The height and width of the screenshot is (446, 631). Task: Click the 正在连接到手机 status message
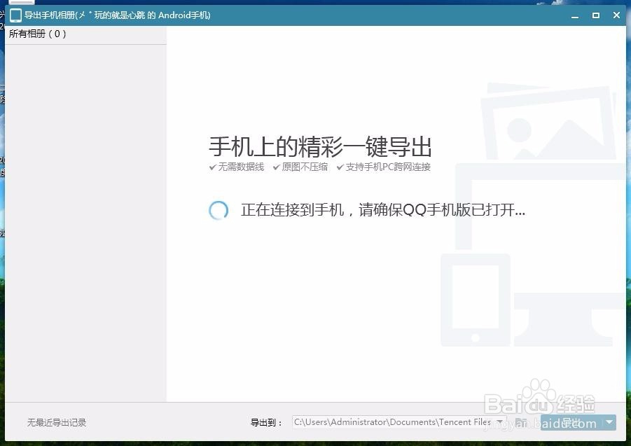(x=382, y=210)
